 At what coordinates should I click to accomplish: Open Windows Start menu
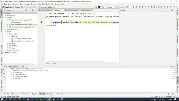2,99
